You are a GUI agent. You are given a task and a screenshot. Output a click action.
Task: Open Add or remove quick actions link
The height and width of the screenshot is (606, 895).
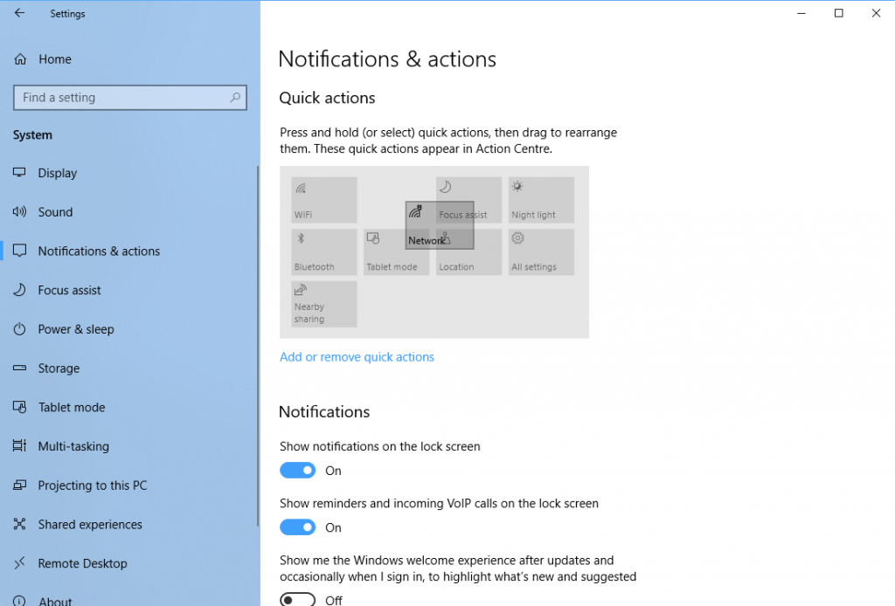tap(357, 357)
